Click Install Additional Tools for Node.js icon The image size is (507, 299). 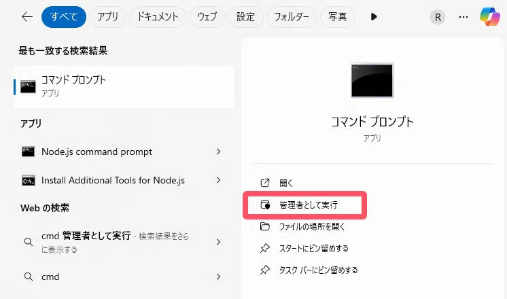click(x=28, y=180)
